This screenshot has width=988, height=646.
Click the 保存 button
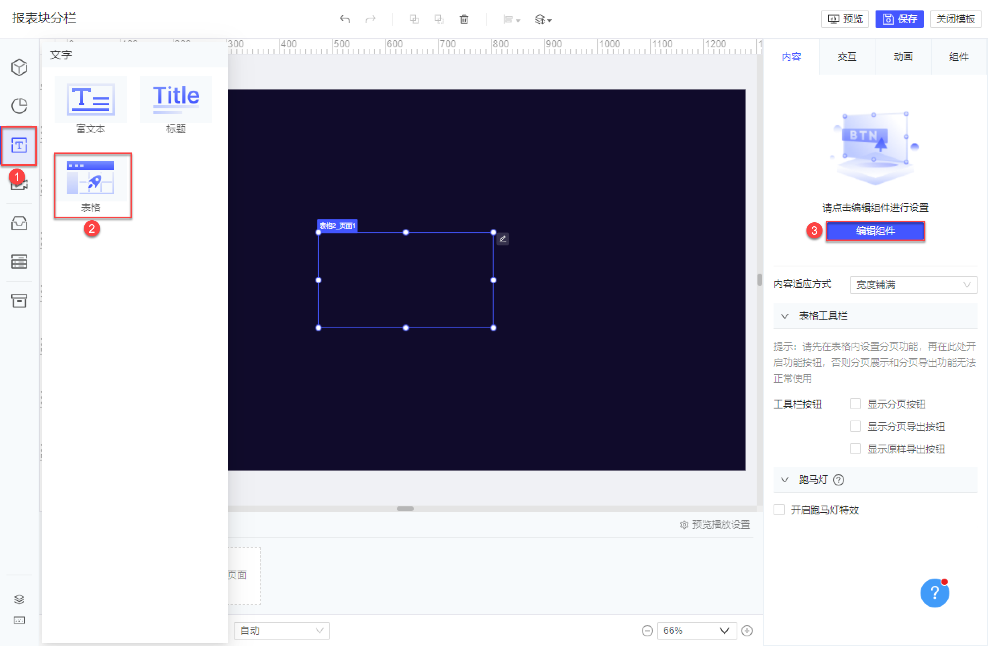coord(899,19)
